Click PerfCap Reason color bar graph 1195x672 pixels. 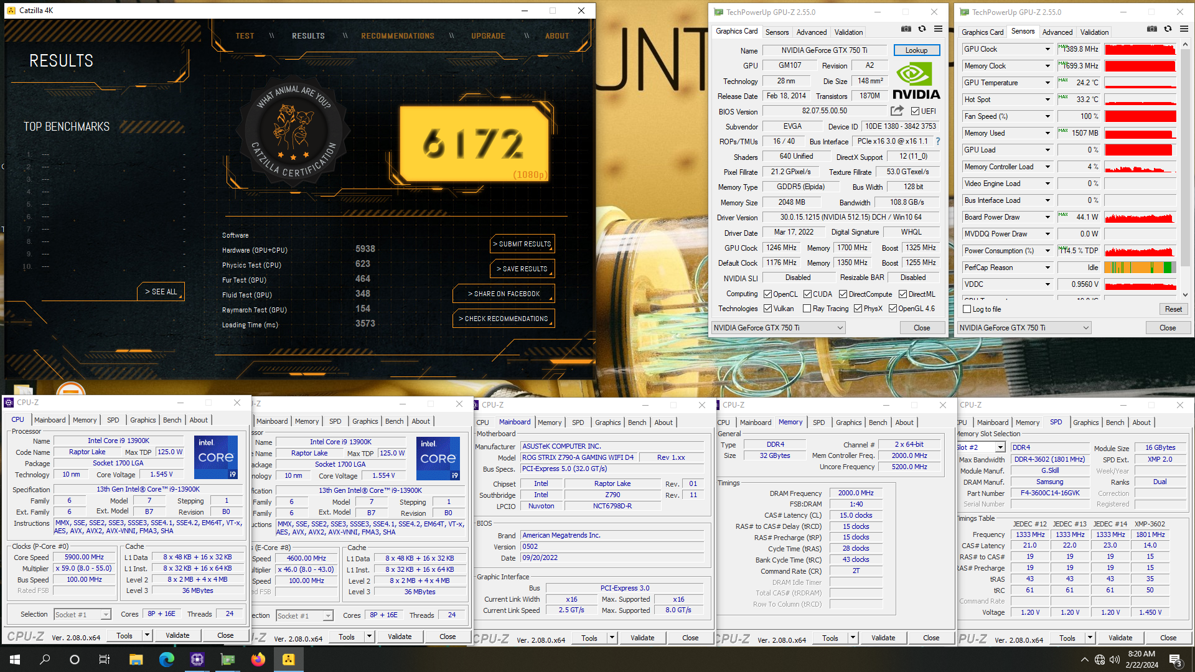(x=1140, y=268)
